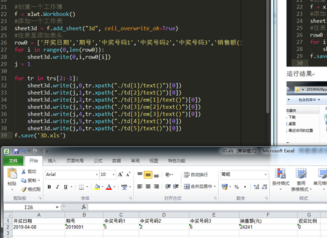Toggle Bold formatting

pyautogui.click(x=49, y=187)
